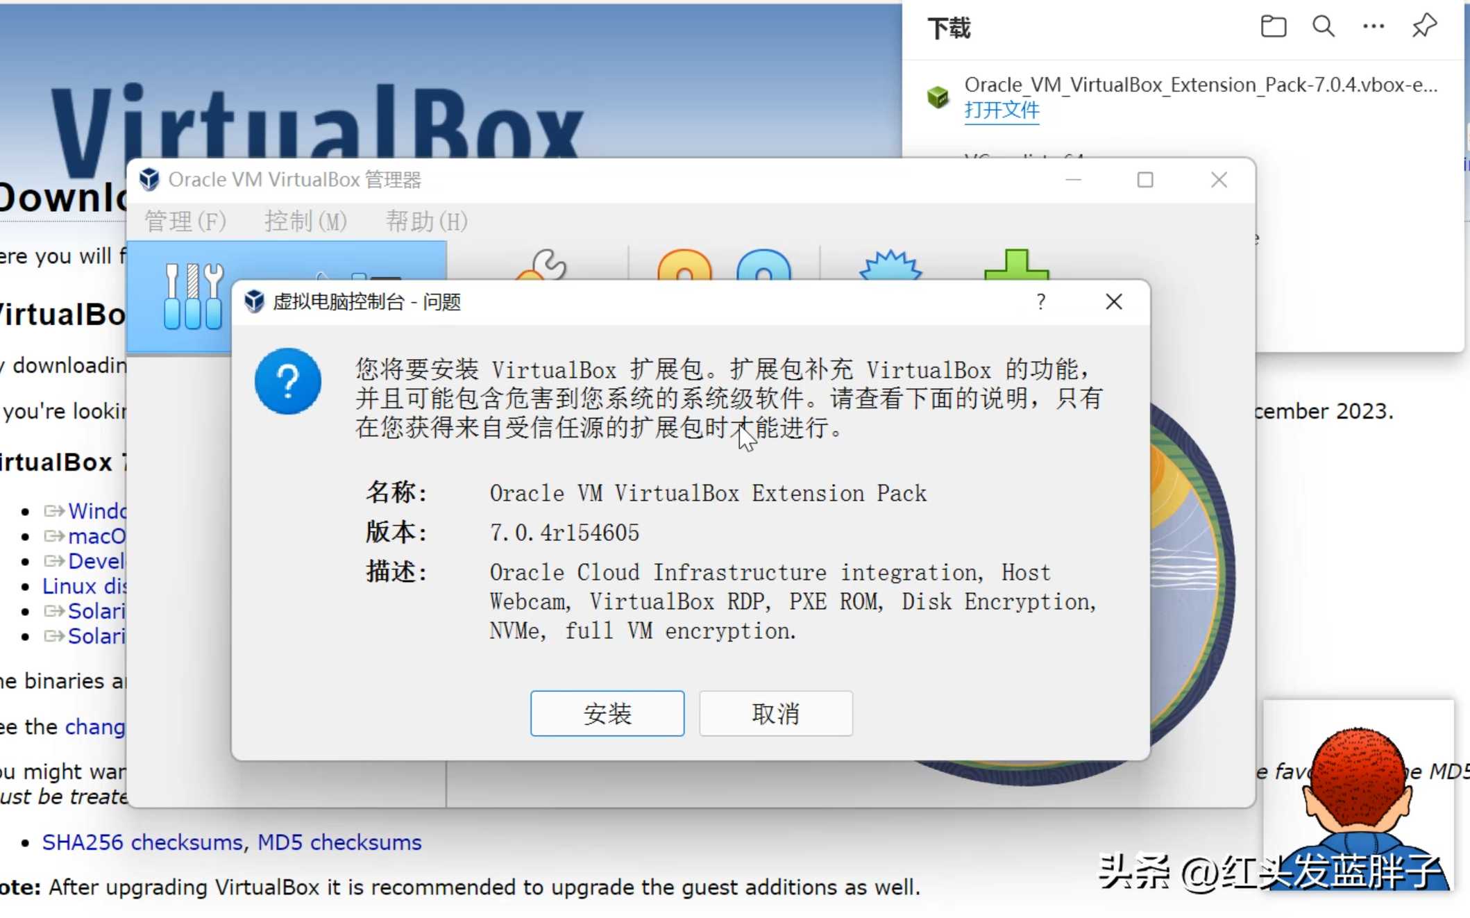
Task: Click the blue export appliance toolbar icon
Action: point(763,265)
